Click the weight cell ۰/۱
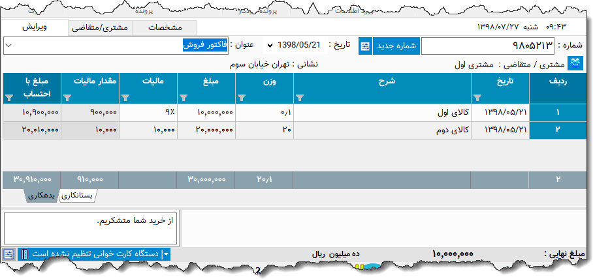This screenshot has height=279, width=593. coord(264,112)
